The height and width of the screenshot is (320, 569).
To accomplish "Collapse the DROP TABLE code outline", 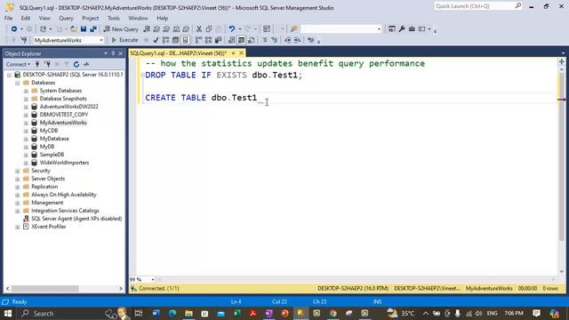I will tap(142, 75).
